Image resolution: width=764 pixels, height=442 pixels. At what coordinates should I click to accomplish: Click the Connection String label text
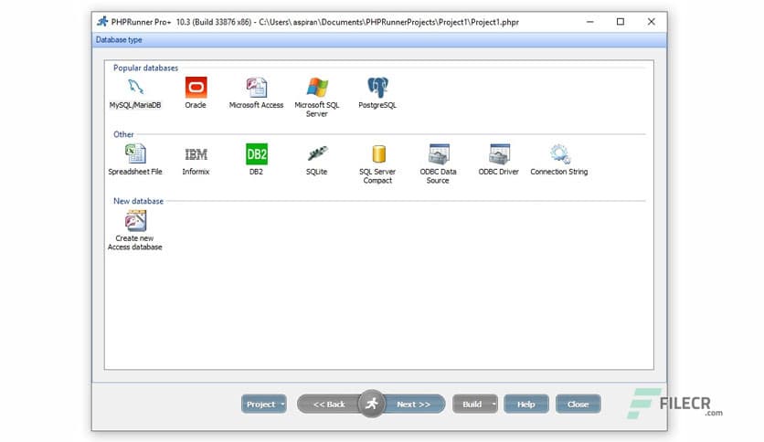pyautogui.click(x=559, y=172)
